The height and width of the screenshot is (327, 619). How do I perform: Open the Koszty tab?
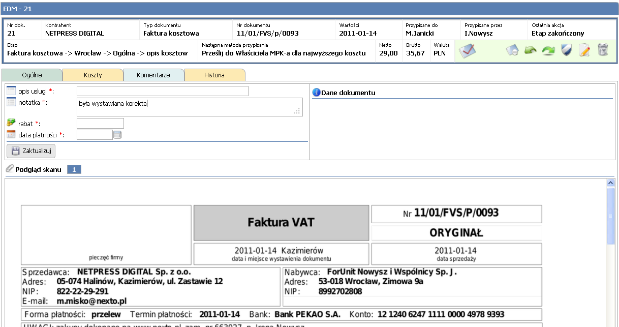(x=92, y=75)
